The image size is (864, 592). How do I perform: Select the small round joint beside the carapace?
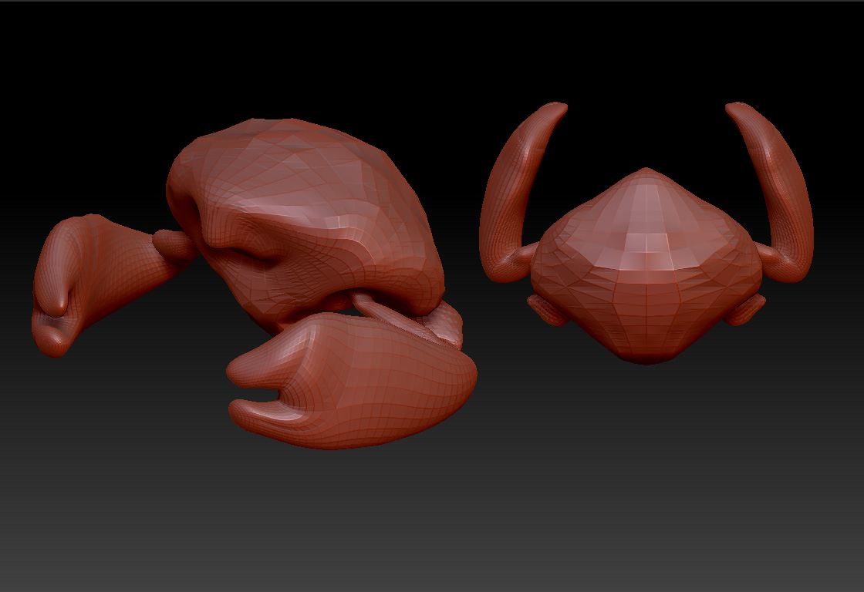(x=174, y=246)
